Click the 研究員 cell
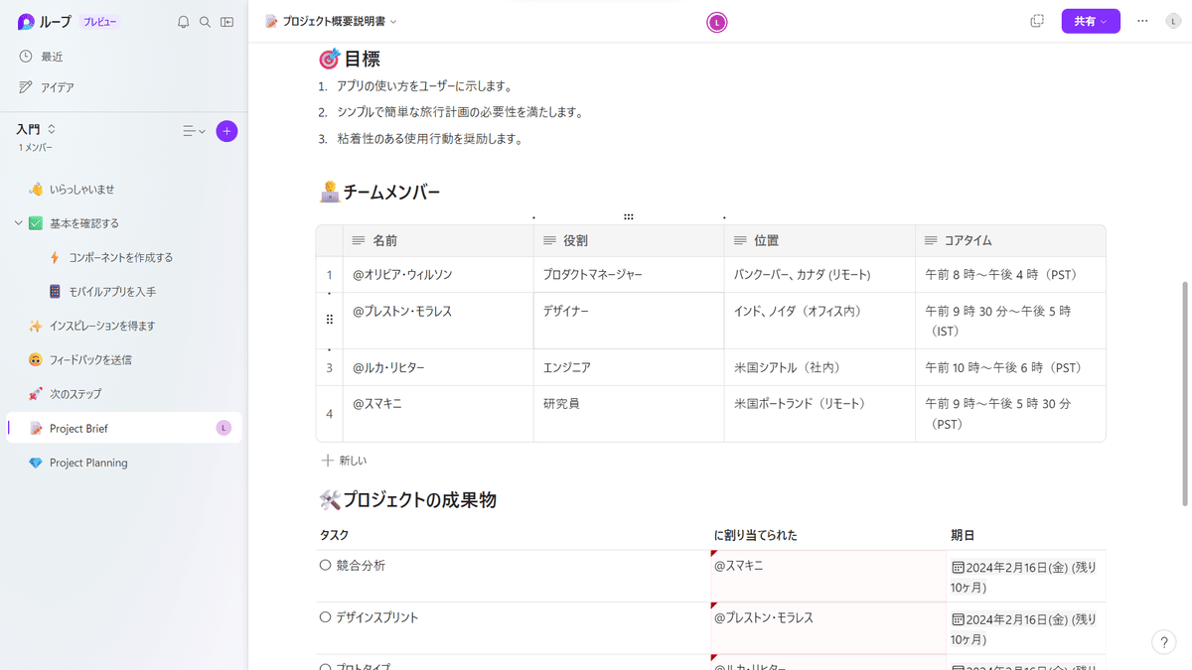The width and height of the screenshot is (1192, 670). point(629,414)
